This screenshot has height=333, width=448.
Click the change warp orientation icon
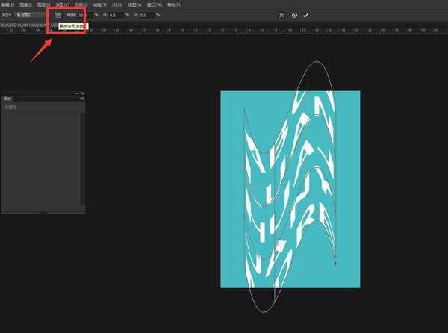(58, 15)
